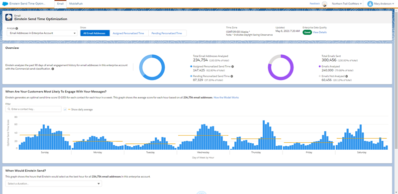Expand the Mary Anderson user menu arrow
This screenshot has width=398, height=194.
coord(393,4)
